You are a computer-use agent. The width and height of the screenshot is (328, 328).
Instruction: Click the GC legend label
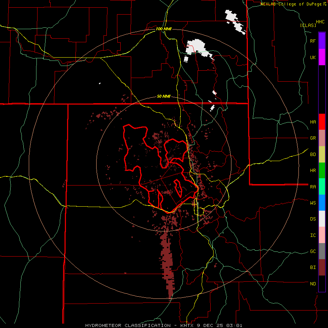(x=313, y=251)
